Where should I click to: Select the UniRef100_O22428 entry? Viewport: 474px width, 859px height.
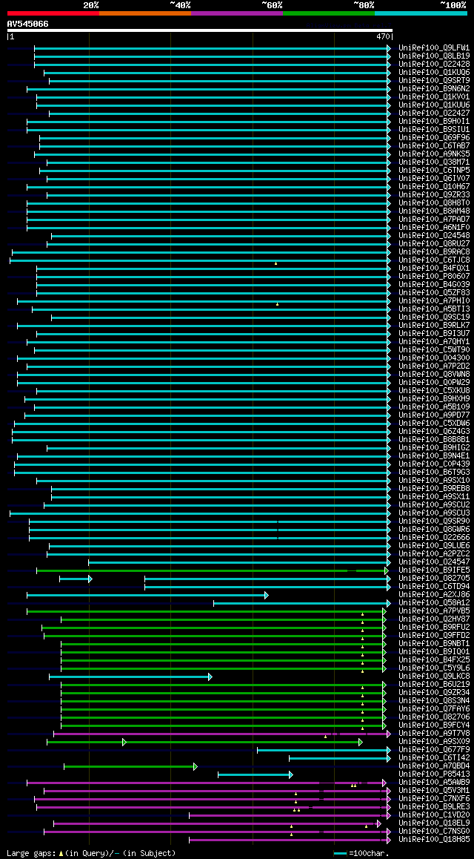click(x=434, y=64)
